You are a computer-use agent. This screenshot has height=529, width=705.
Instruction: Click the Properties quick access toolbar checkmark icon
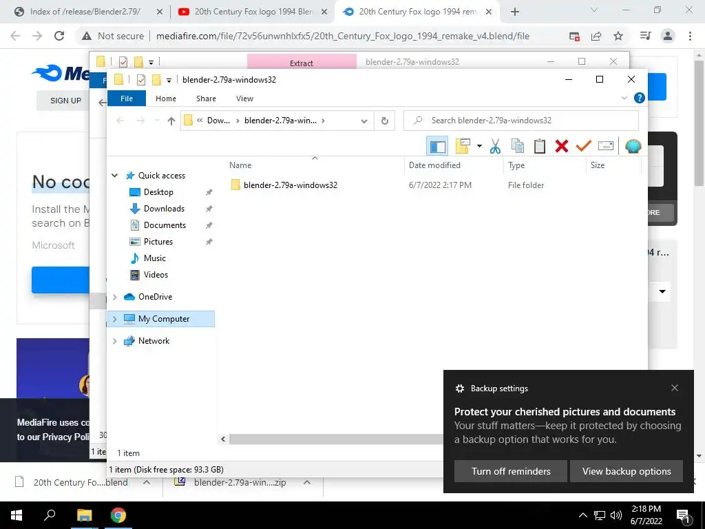(x=141, y=80)
